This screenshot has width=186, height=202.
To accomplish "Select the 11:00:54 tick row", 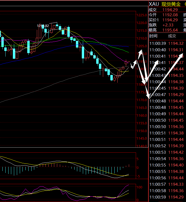I will tap(166, 159).
